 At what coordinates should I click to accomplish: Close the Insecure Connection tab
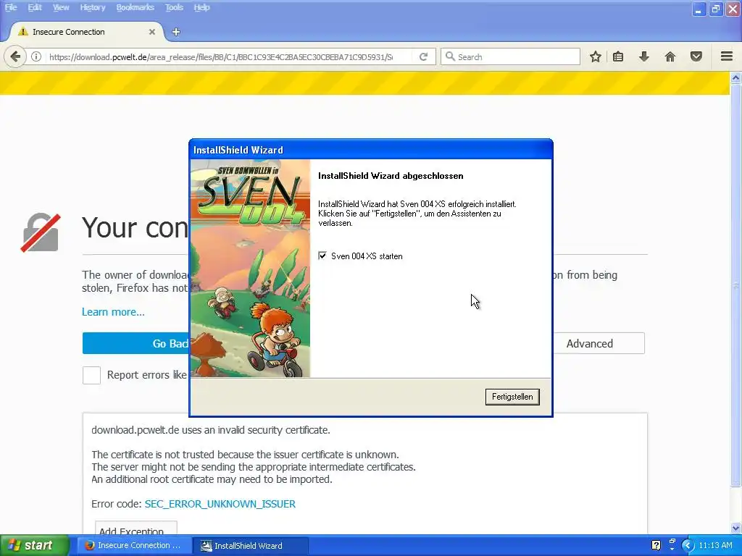pos(152,32)
